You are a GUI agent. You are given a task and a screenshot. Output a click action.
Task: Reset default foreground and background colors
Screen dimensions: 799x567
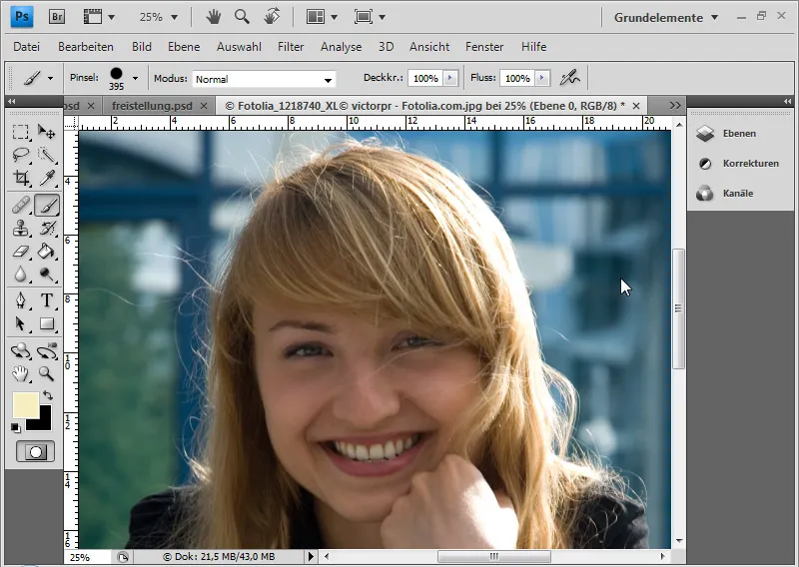pyautogui.click(x=16, y=428)
